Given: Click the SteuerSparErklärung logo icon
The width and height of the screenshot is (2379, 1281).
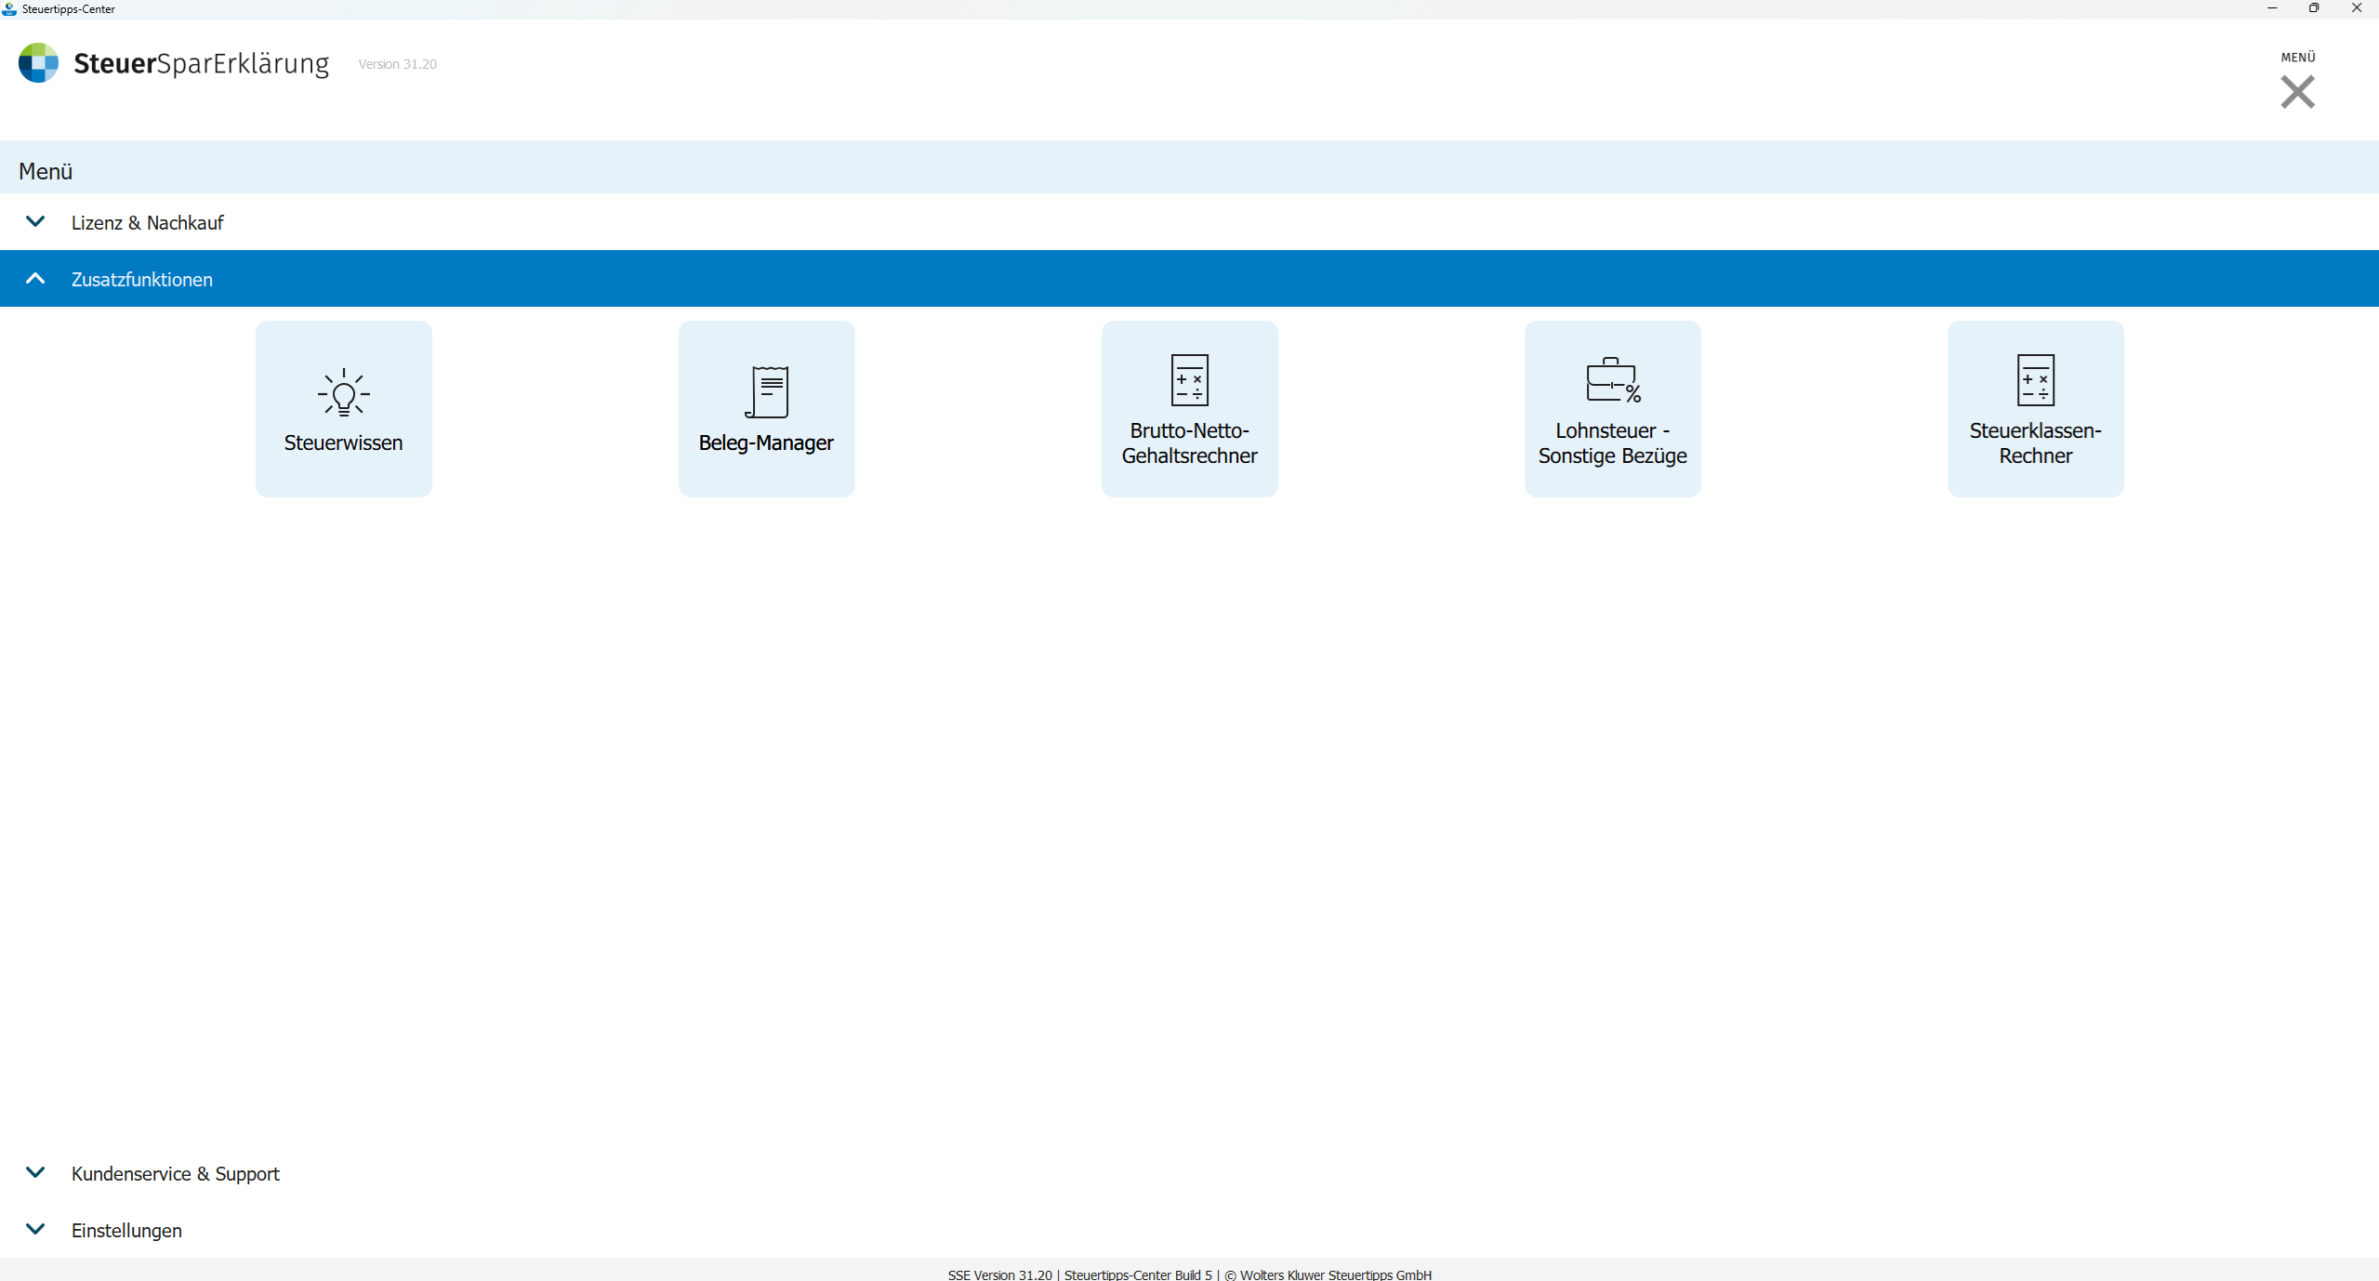Looking at the screenshot, I should tap(38, 63).
